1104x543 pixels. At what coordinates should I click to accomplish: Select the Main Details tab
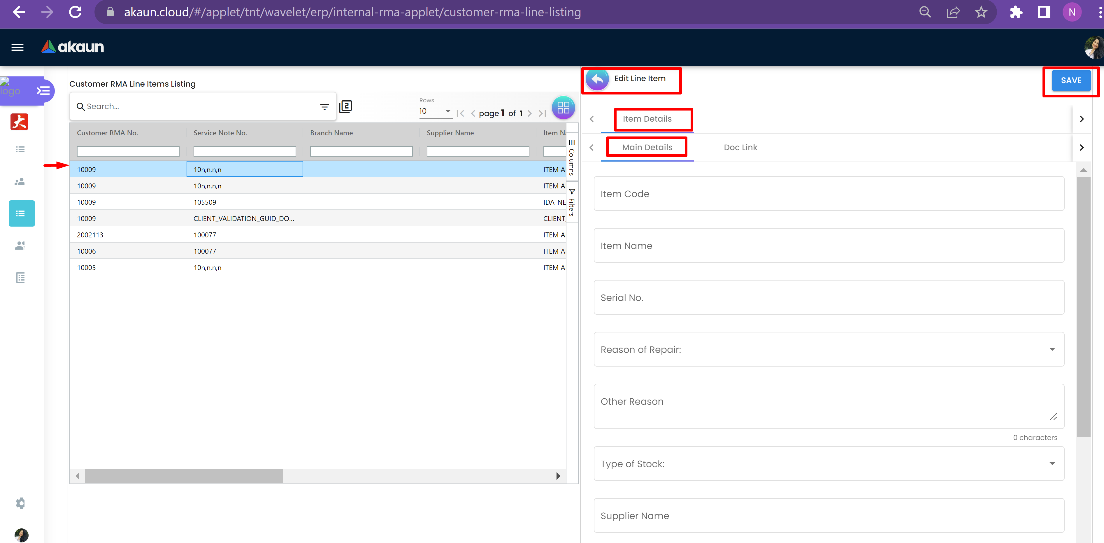(x=647, y=148)
